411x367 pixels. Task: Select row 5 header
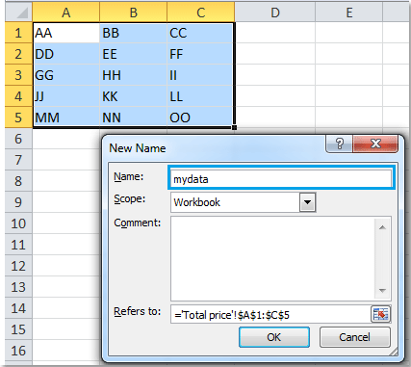tap(18, 118)
